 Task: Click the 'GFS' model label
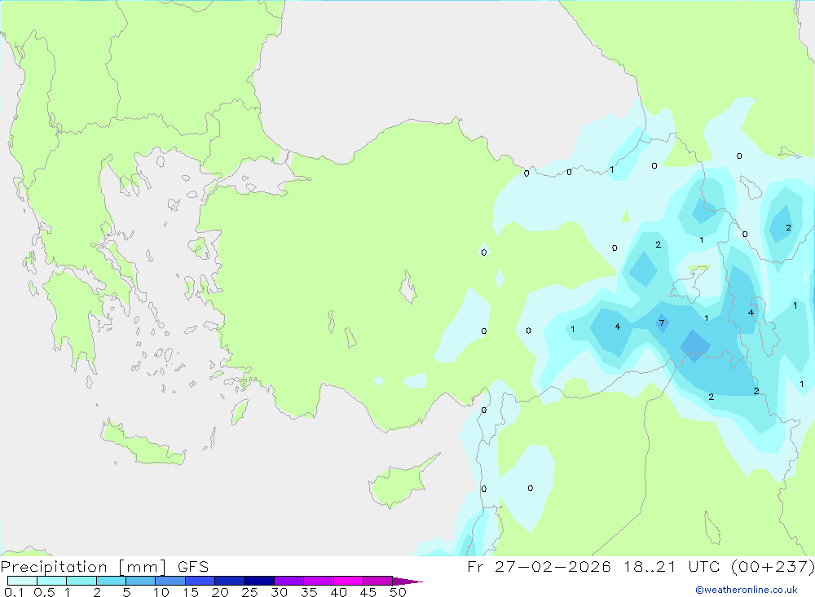tap(193, 567)
